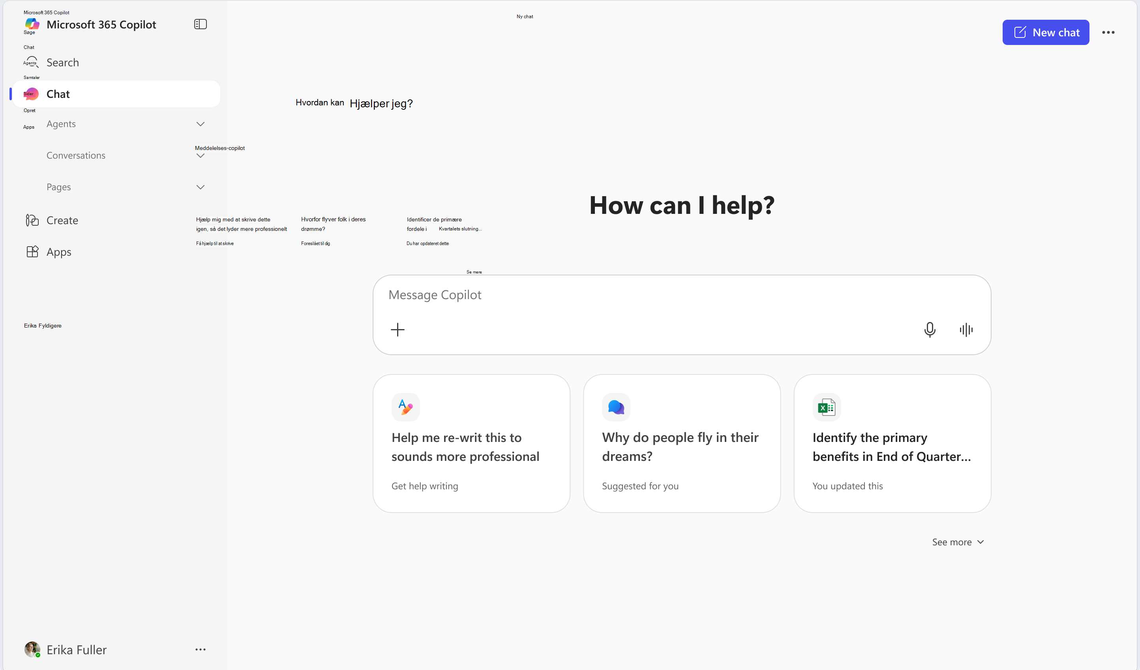Screen dimensions: 1140x670
Task: Toggle the sidebar collapse panel icon
Action: (x=201, y=24)
